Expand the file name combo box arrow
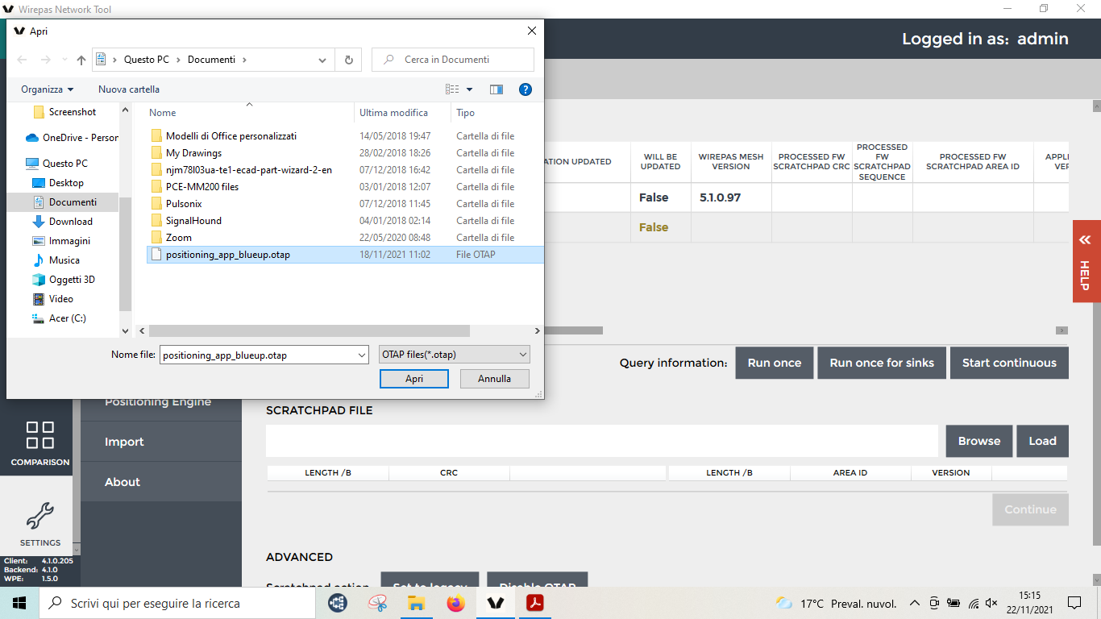 [361, 355]
